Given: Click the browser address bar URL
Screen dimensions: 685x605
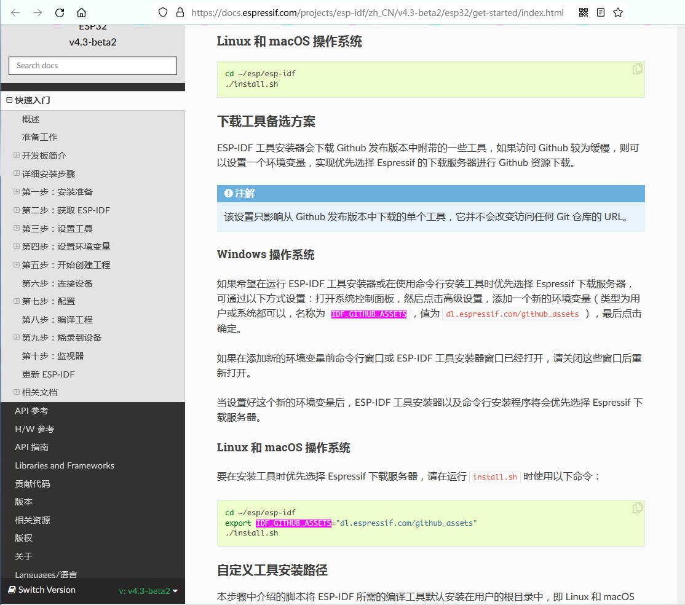Looking at the screenshot, I should (378, 13).
